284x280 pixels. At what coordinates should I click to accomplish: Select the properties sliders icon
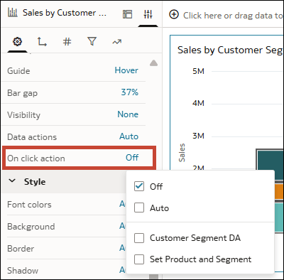click(148, 14)
